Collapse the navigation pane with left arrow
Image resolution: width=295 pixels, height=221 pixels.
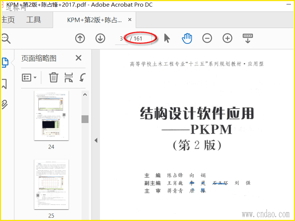pyautogui.click(x=96, y=140)
